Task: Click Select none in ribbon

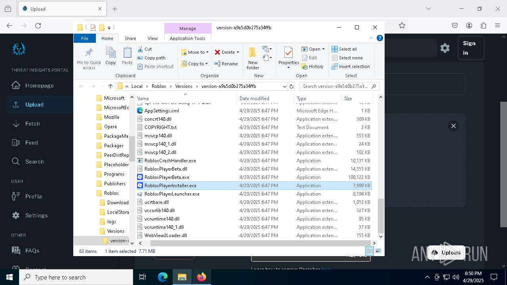Action: [x=347, y=58]
